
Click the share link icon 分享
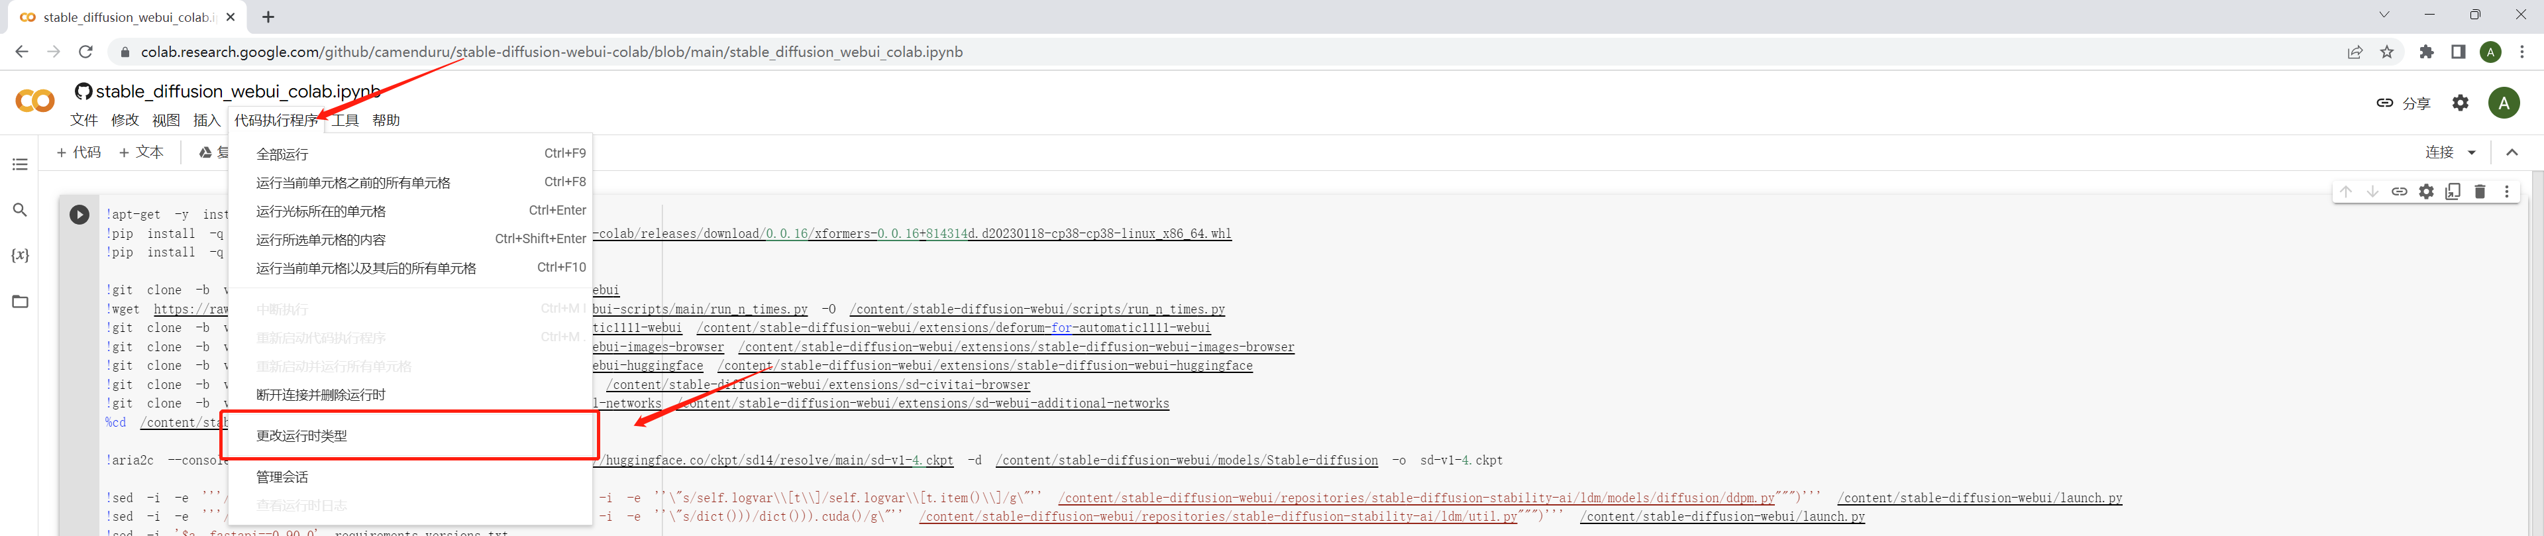(x=2403, y=103)
